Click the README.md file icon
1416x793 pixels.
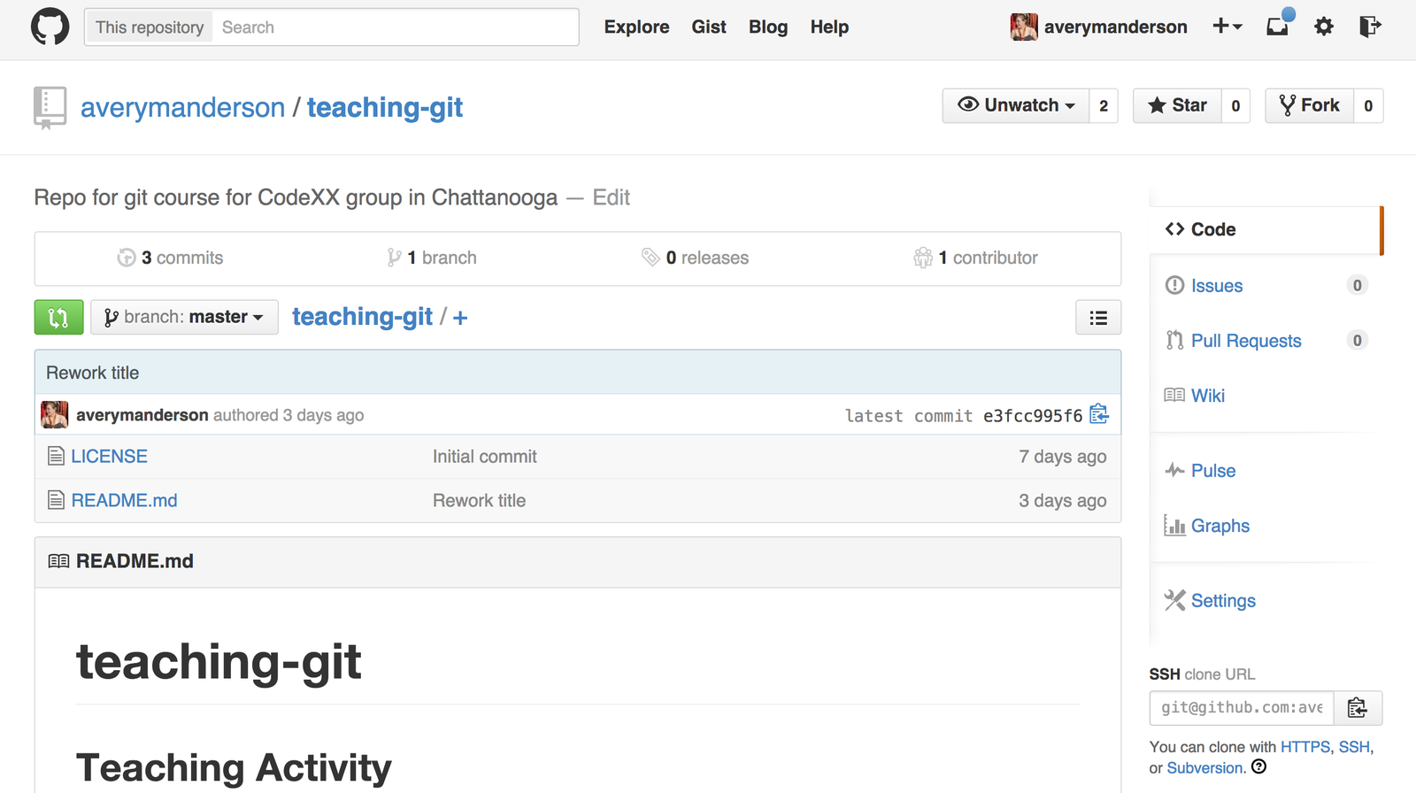click(x=56, y=500)
